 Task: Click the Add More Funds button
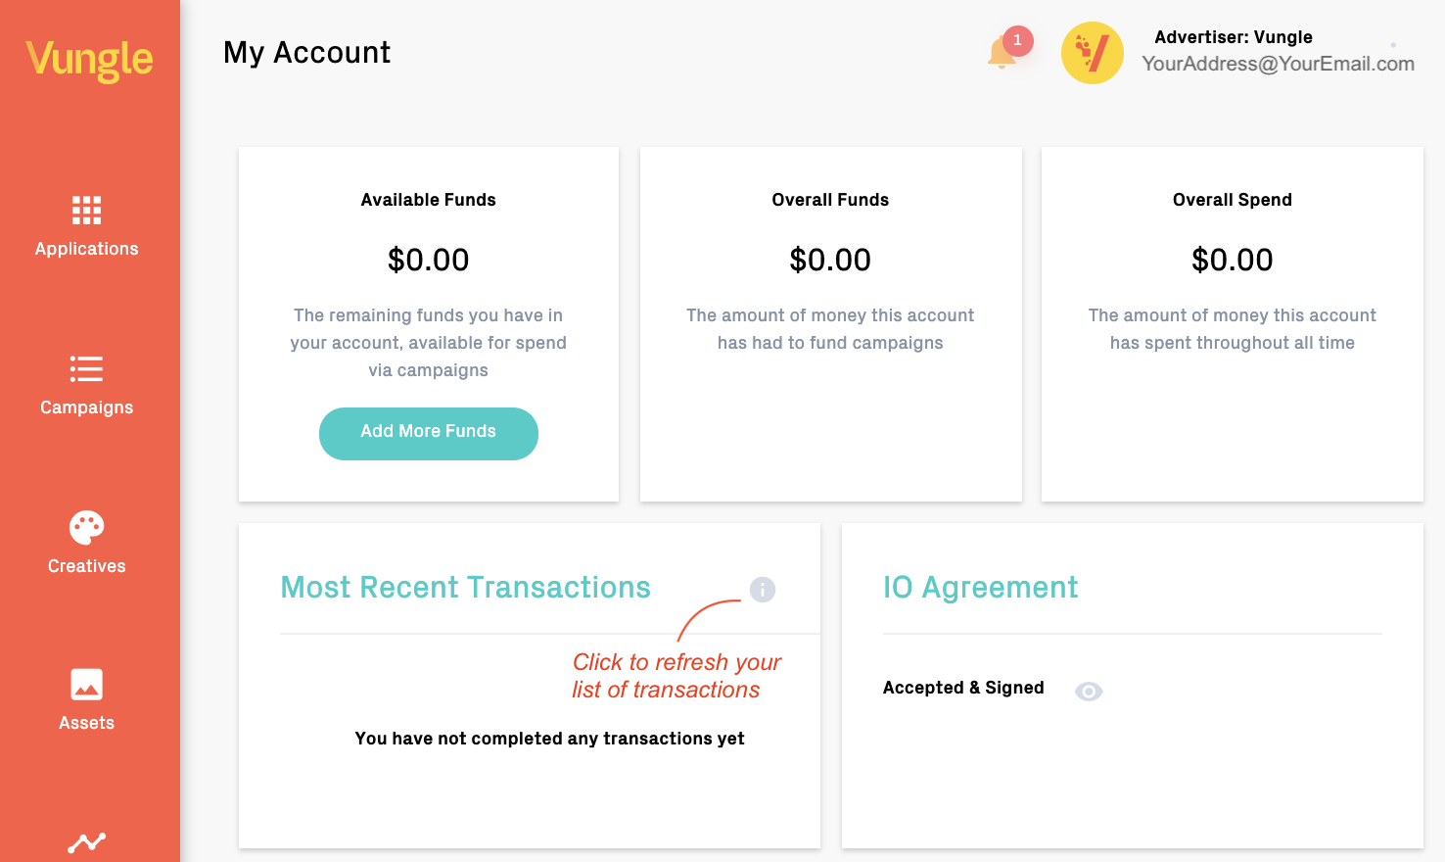coord(429,434)
